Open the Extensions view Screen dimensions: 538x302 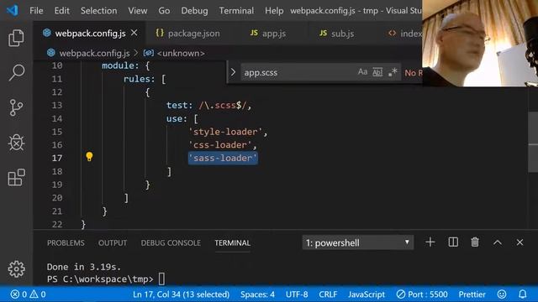[x=16, y=177]
